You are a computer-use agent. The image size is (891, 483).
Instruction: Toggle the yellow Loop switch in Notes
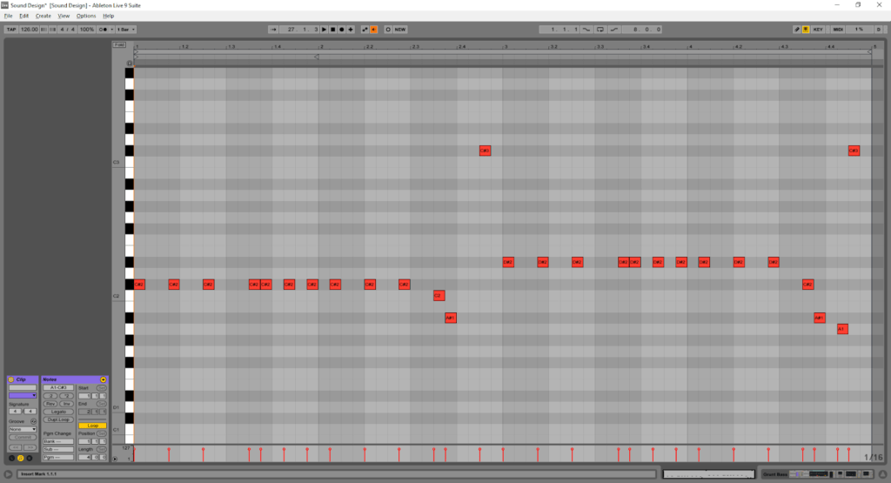(92, 426)
